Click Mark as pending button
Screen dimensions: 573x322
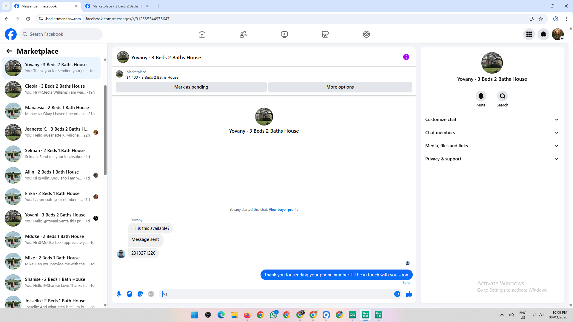click(x=191, y=87)
